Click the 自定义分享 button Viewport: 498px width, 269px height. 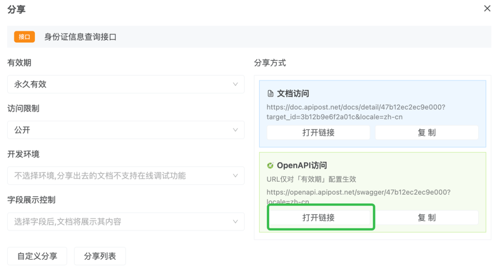(x=37, y=256)
